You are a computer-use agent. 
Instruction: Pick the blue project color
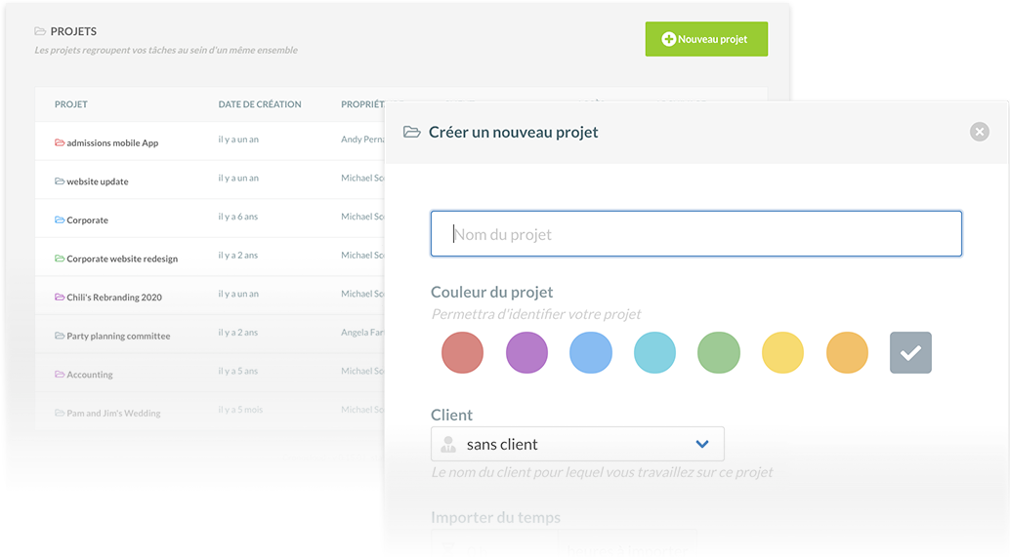pyautogui.click(x=591, y=352)
